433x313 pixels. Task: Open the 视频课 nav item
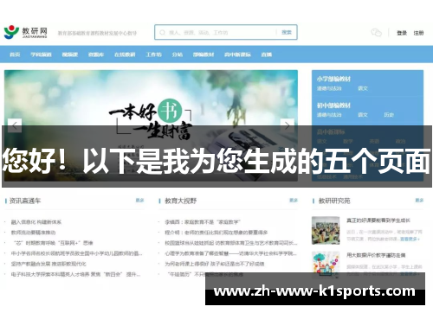click(x=70, y=54)
